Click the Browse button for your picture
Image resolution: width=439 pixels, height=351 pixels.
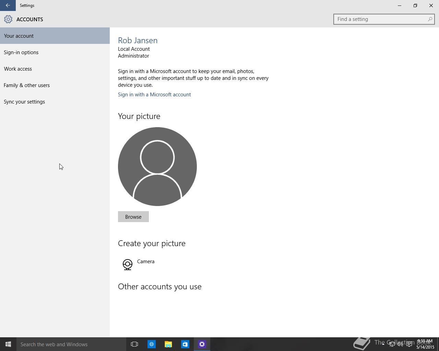[x=133, y=217]
